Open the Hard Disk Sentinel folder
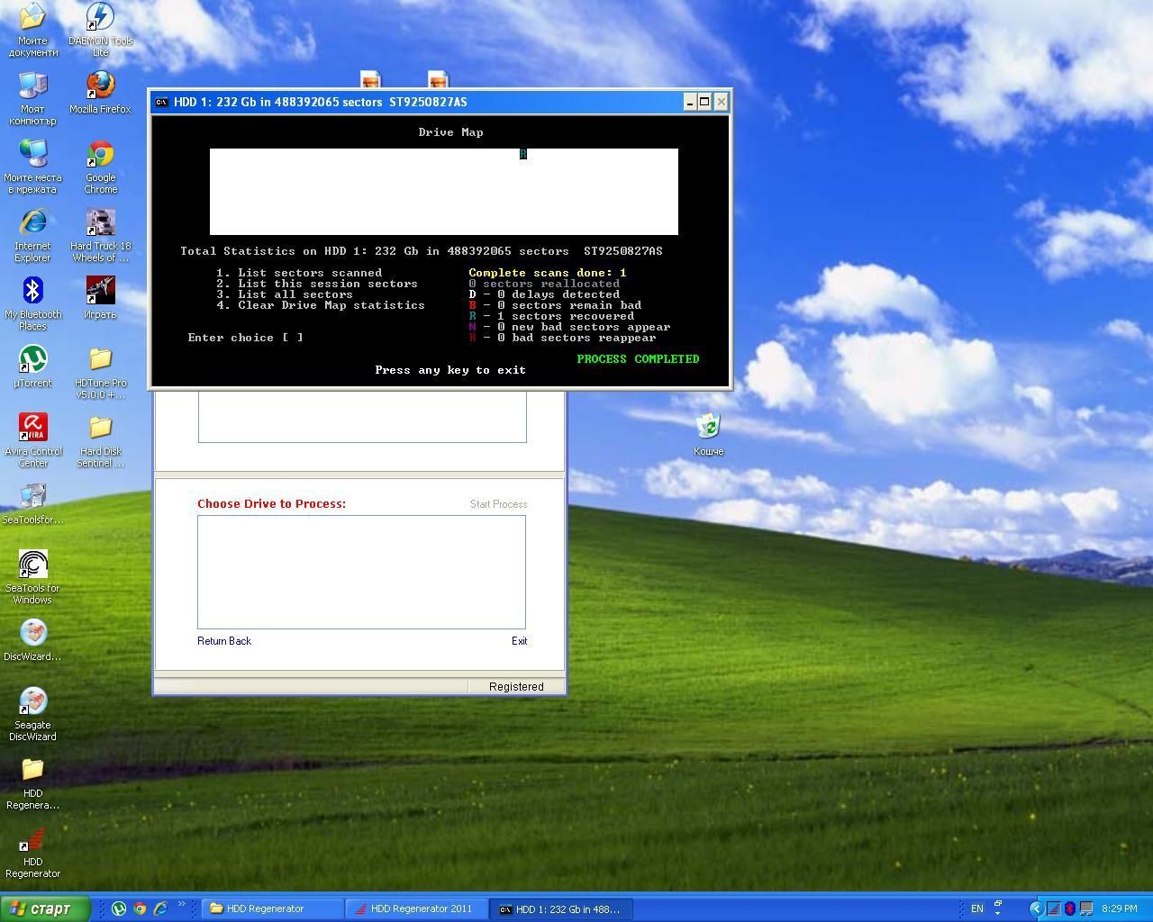This screenshot has width=1153, height=922. tap(100, 429)
